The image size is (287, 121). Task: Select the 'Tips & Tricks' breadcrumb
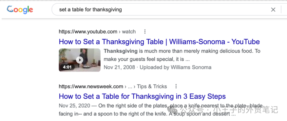click(x=152, y=86)
